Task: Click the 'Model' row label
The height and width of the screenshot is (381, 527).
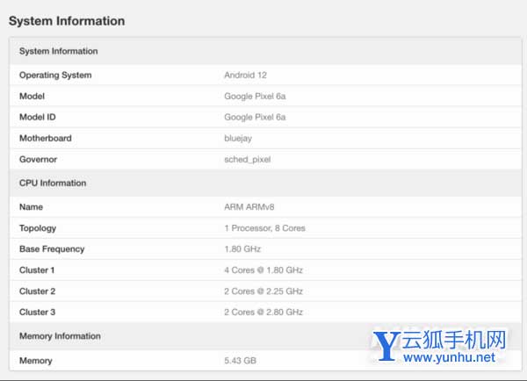Action: coord(32,97)
